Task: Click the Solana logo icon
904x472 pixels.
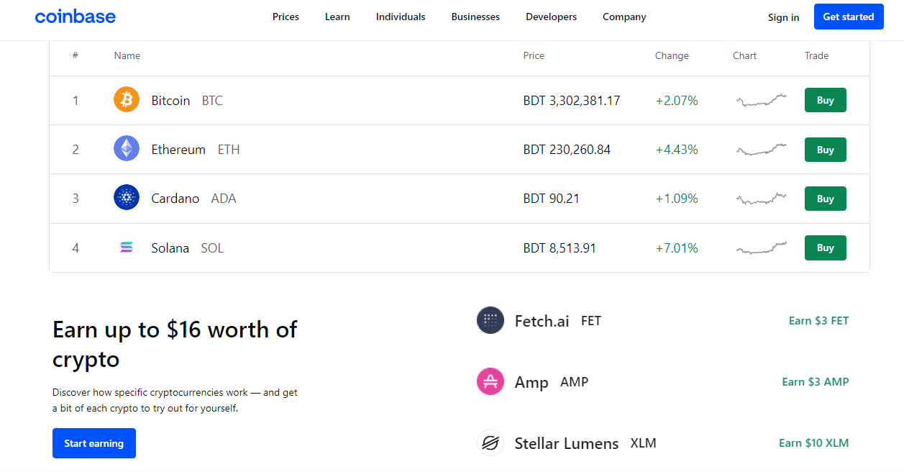Action: [127, 248]
